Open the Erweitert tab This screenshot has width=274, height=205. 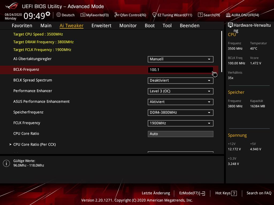101,26
